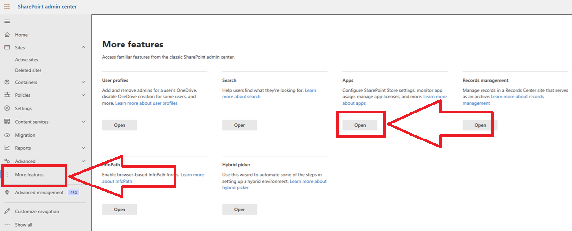Open the app launcher waffle icon
The height and width of the screenshot is (231, 572).
pyautogui.click(x=7, y=6)
